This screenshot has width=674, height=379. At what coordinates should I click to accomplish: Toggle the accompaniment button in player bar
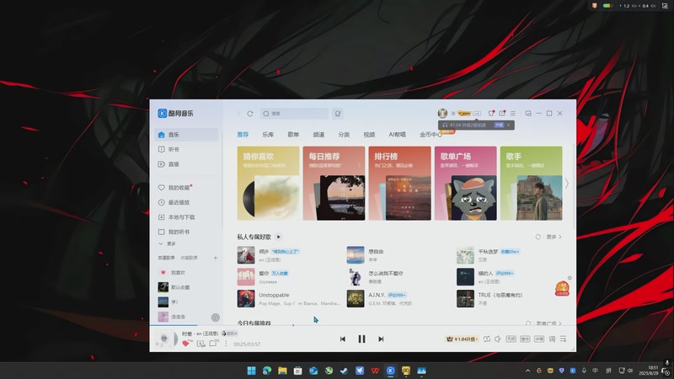539,339
